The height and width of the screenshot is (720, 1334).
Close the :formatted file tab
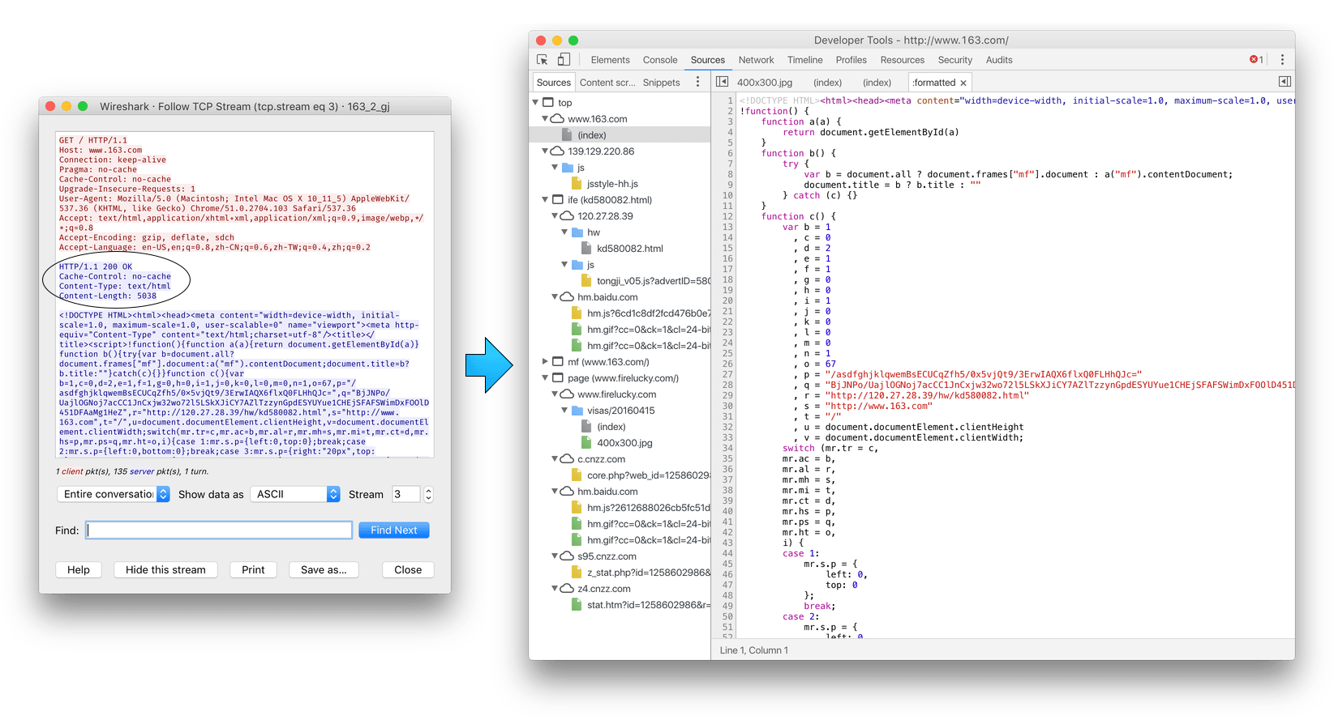click(x=963, y=83)
